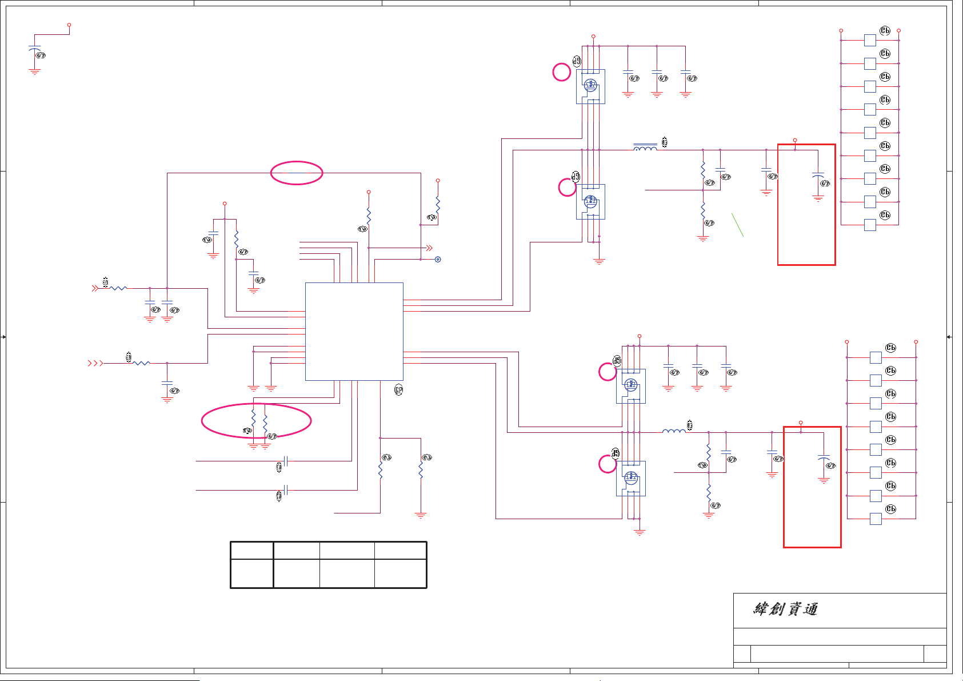Select the high-side MOSFET of lower phase
Viewport: 963px width, 681px height.
(x=631, y=386)
